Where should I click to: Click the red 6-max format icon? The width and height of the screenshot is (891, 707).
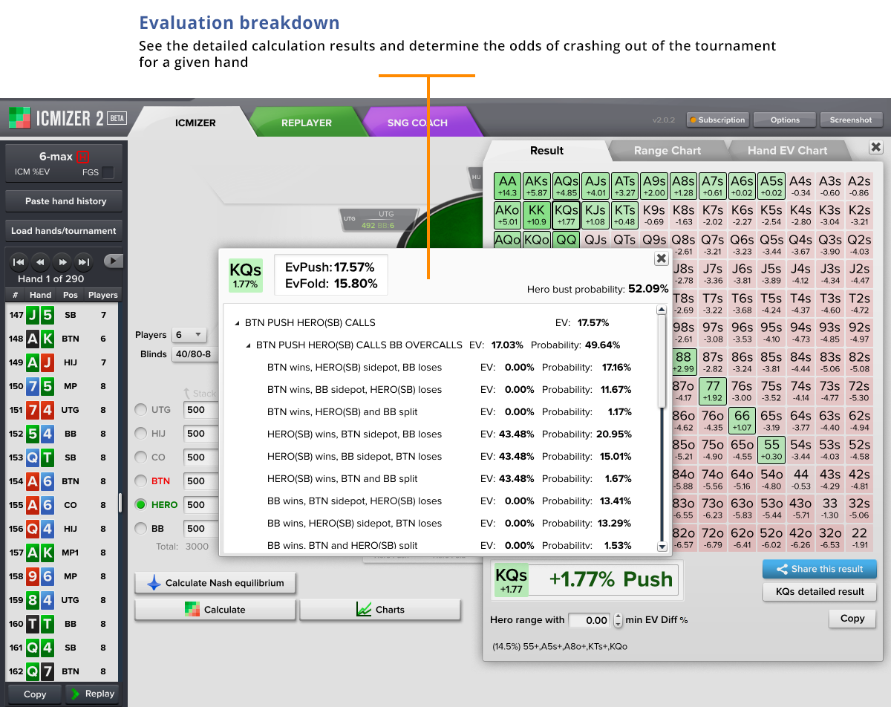point(82,157)
